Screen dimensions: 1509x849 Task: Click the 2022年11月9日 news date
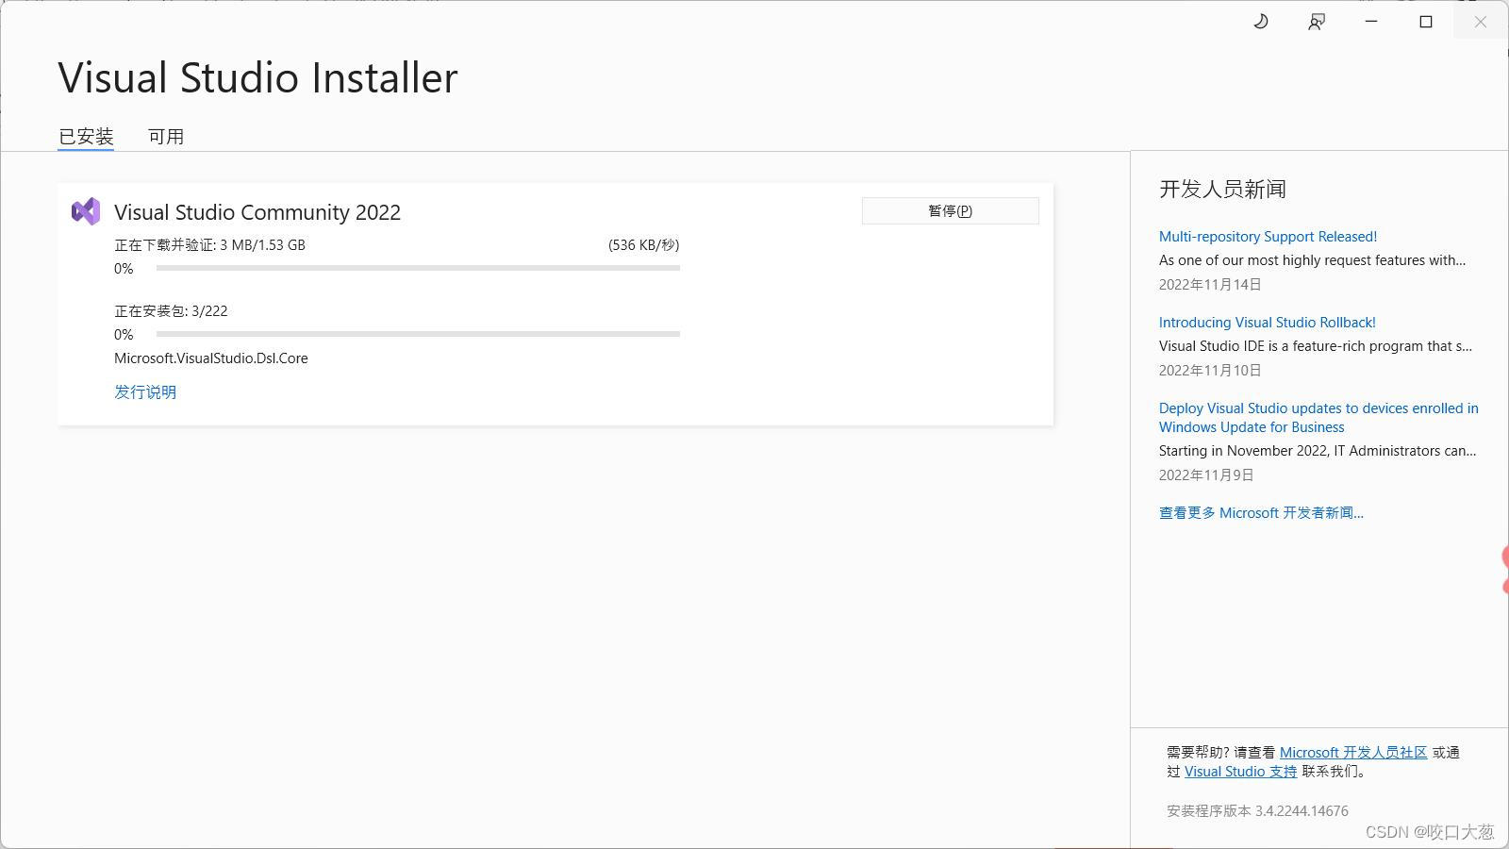[x=1206, y=475]
